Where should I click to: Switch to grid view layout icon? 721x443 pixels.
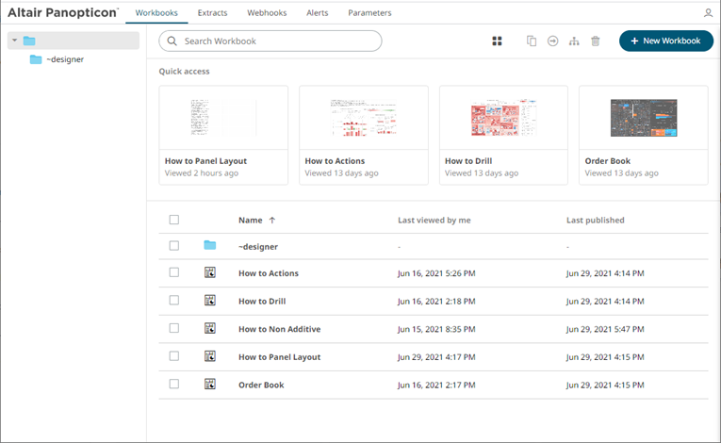coord(497,41)
